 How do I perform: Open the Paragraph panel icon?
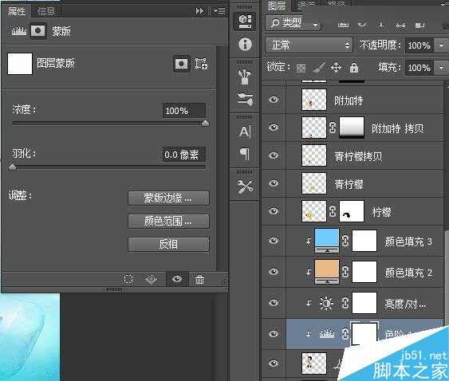pyautogui.click(x=244, y=154)
